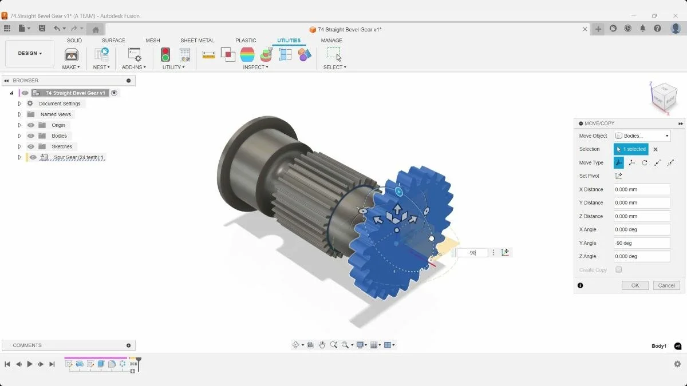The image size is (687, 386).
Task: Toggle visibility of Bodies folder
Action: [x=31, y=136]
